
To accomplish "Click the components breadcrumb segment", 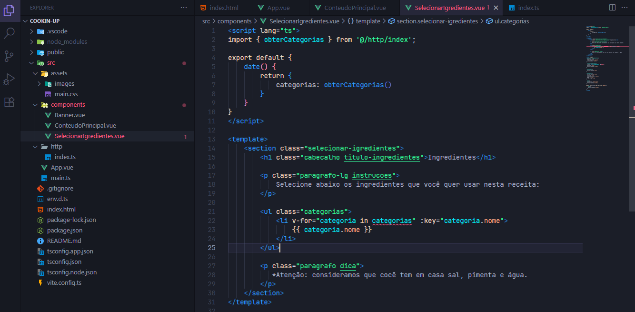I will click(x=235, y=21).
